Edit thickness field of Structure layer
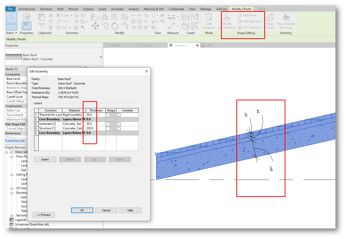The height and width of the screenshot is (239, 346). tap(96, 128)
